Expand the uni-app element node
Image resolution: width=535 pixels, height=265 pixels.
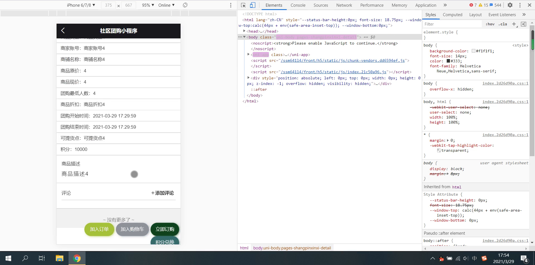pyautogui.click(x=249, y=54)
